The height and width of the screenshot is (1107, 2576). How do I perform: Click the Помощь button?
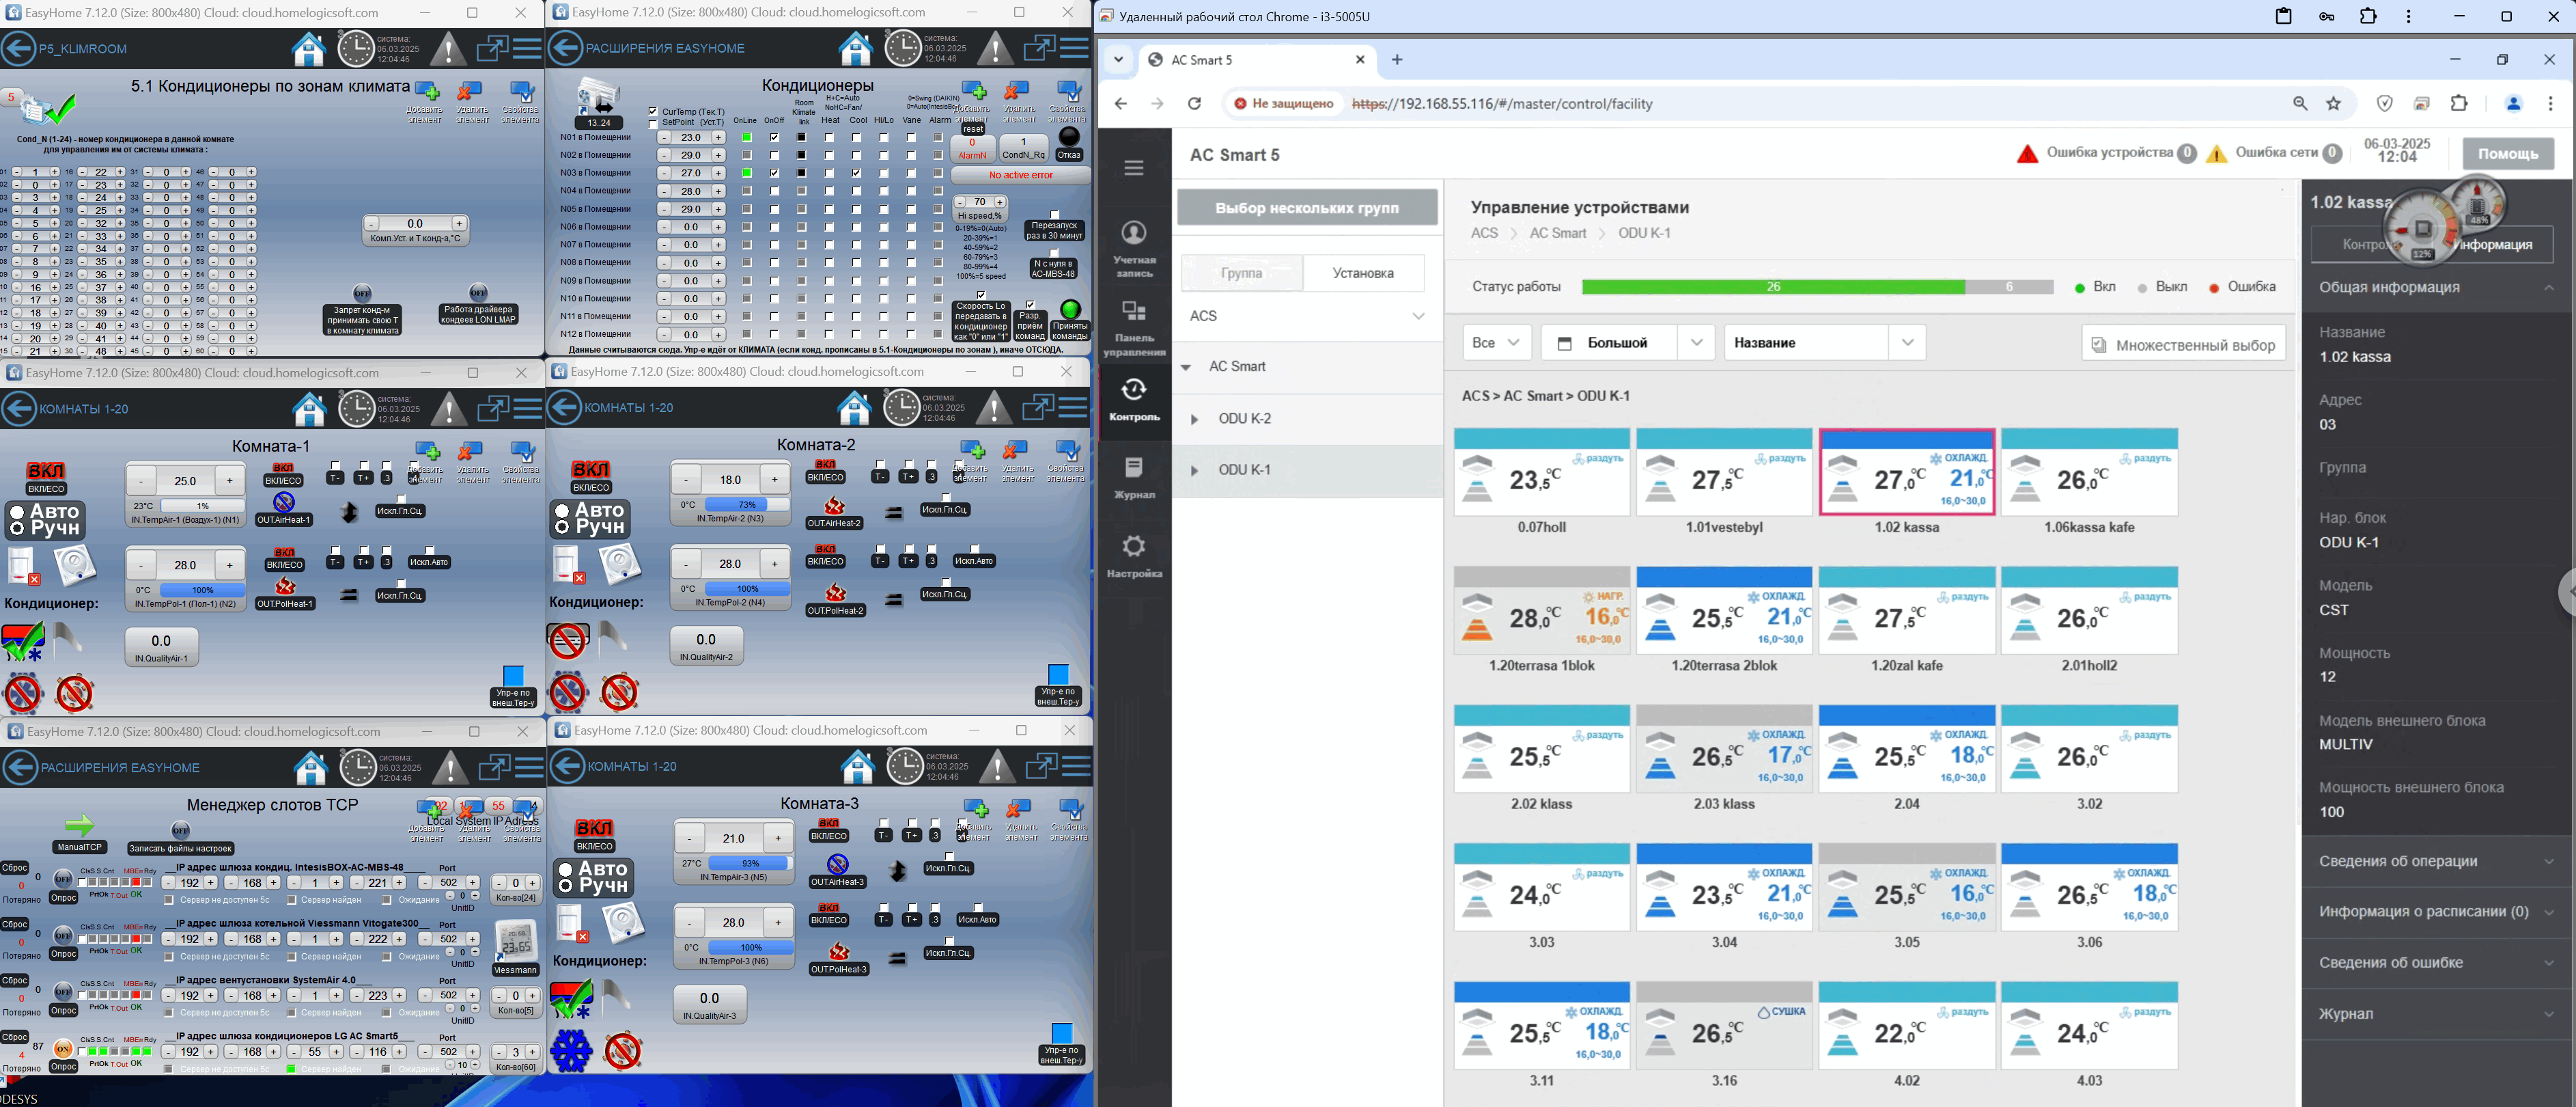(x=2507, y=154)
